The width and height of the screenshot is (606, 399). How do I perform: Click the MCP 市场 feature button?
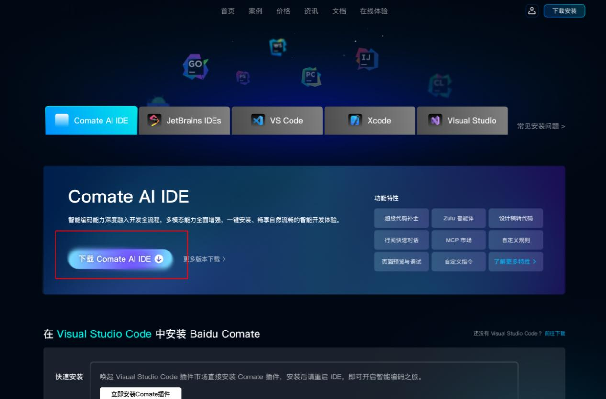coord(459,240)
